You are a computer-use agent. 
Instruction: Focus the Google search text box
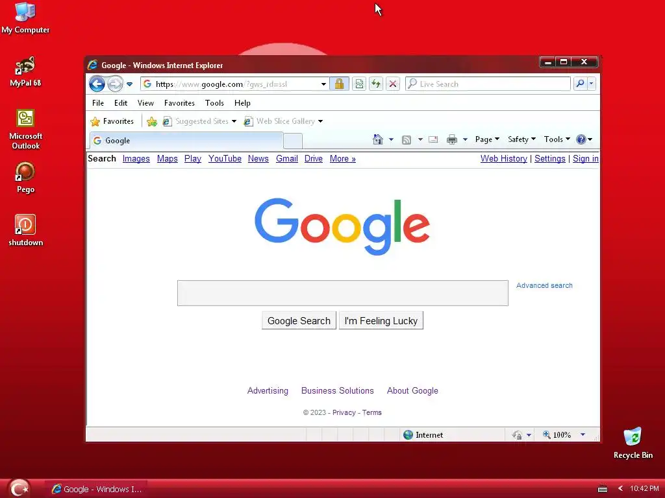pyautogui.click(x=343, y=292)
